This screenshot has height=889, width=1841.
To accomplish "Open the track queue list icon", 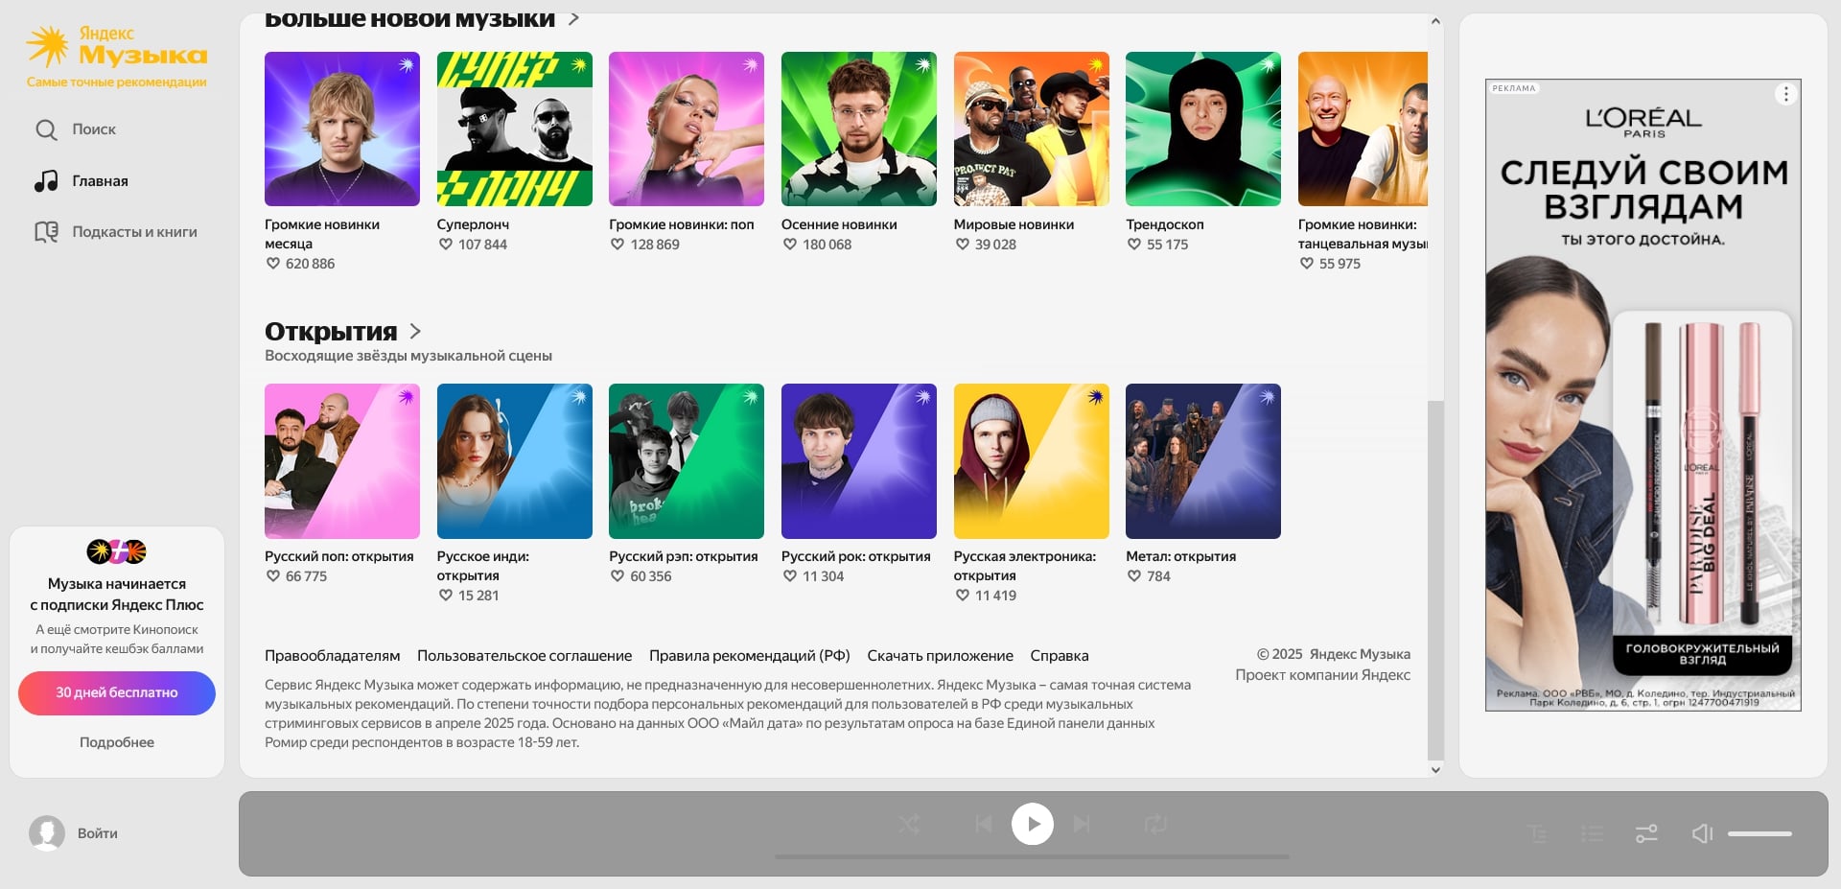I will (1592, 833).
